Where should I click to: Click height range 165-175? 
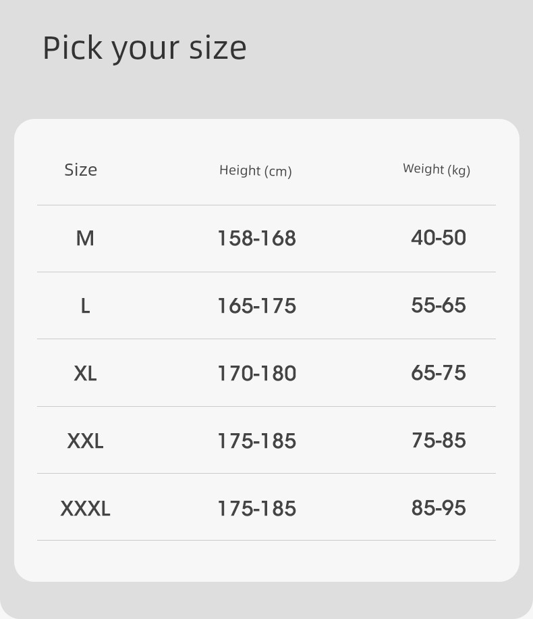click(x=256, y=306)
